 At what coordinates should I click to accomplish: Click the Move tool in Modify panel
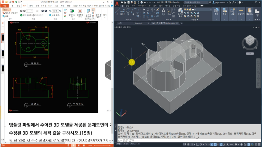[x=144, y=9]
